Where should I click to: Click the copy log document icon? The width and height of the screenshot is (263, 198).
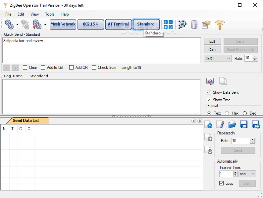point(223,81)
